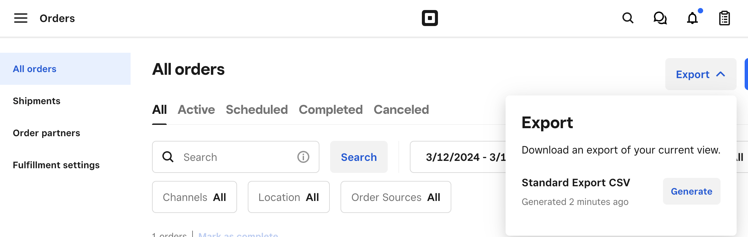Open the Order Sources filter
This screenshot has width=748, height=237.
pos(395,197)
